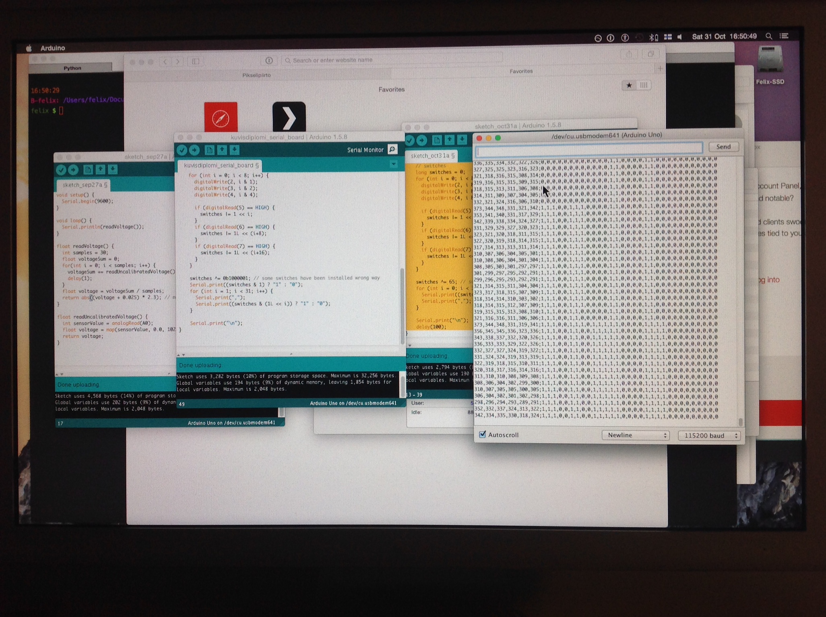Open Newline line-ending dropdown
Screen dimensions: 826x617
tap(636, 435)
